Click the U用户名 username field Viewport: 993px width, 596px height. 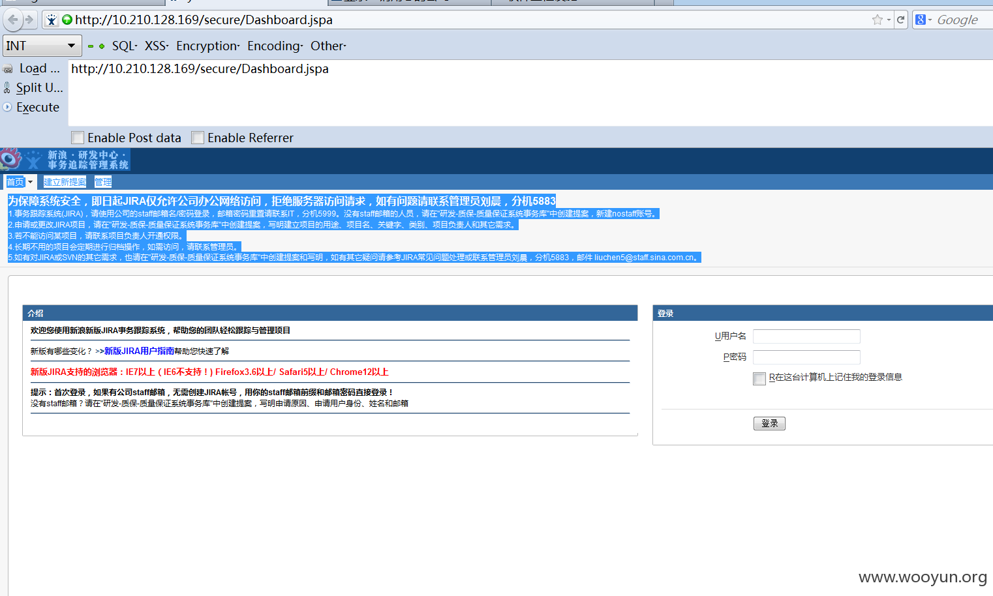pos(806,336)
